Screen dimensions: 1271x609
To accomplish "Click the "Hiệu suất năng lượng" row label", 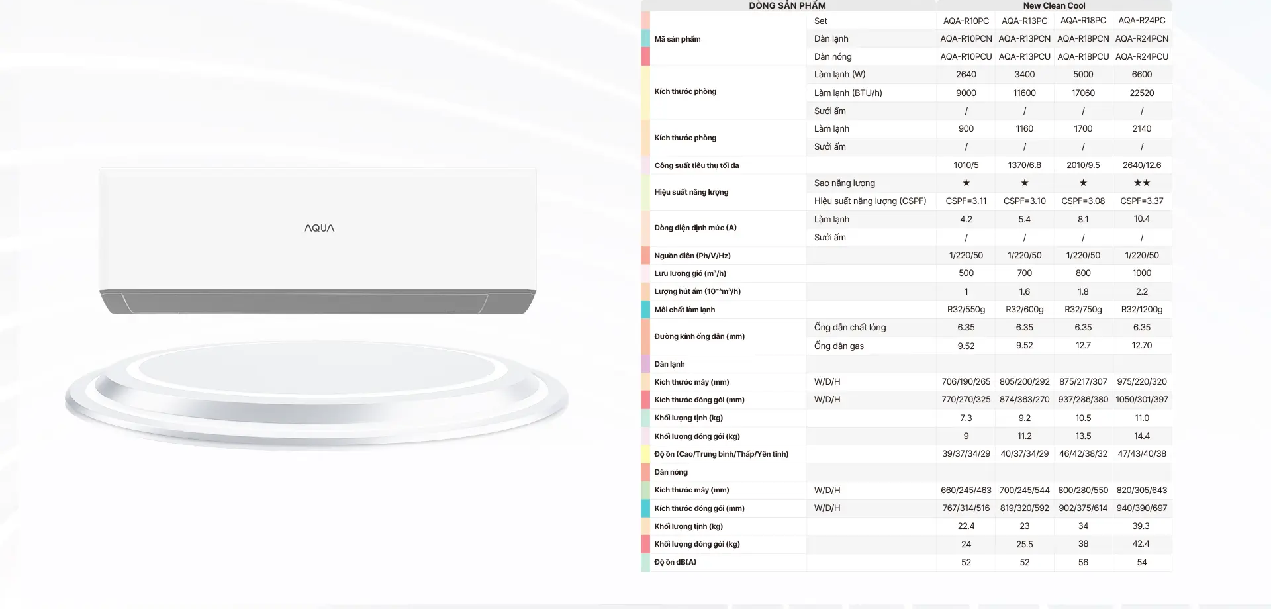I will click(691, 192).
